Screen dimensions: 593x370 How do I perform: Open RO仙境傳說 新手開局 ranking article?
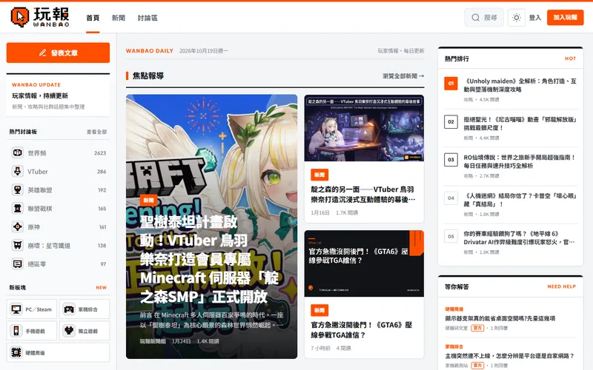tap(520, 161)
